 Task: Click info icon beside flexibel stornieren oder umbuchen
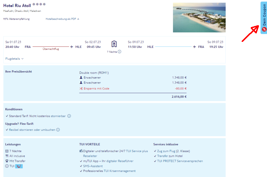point(58,130)
